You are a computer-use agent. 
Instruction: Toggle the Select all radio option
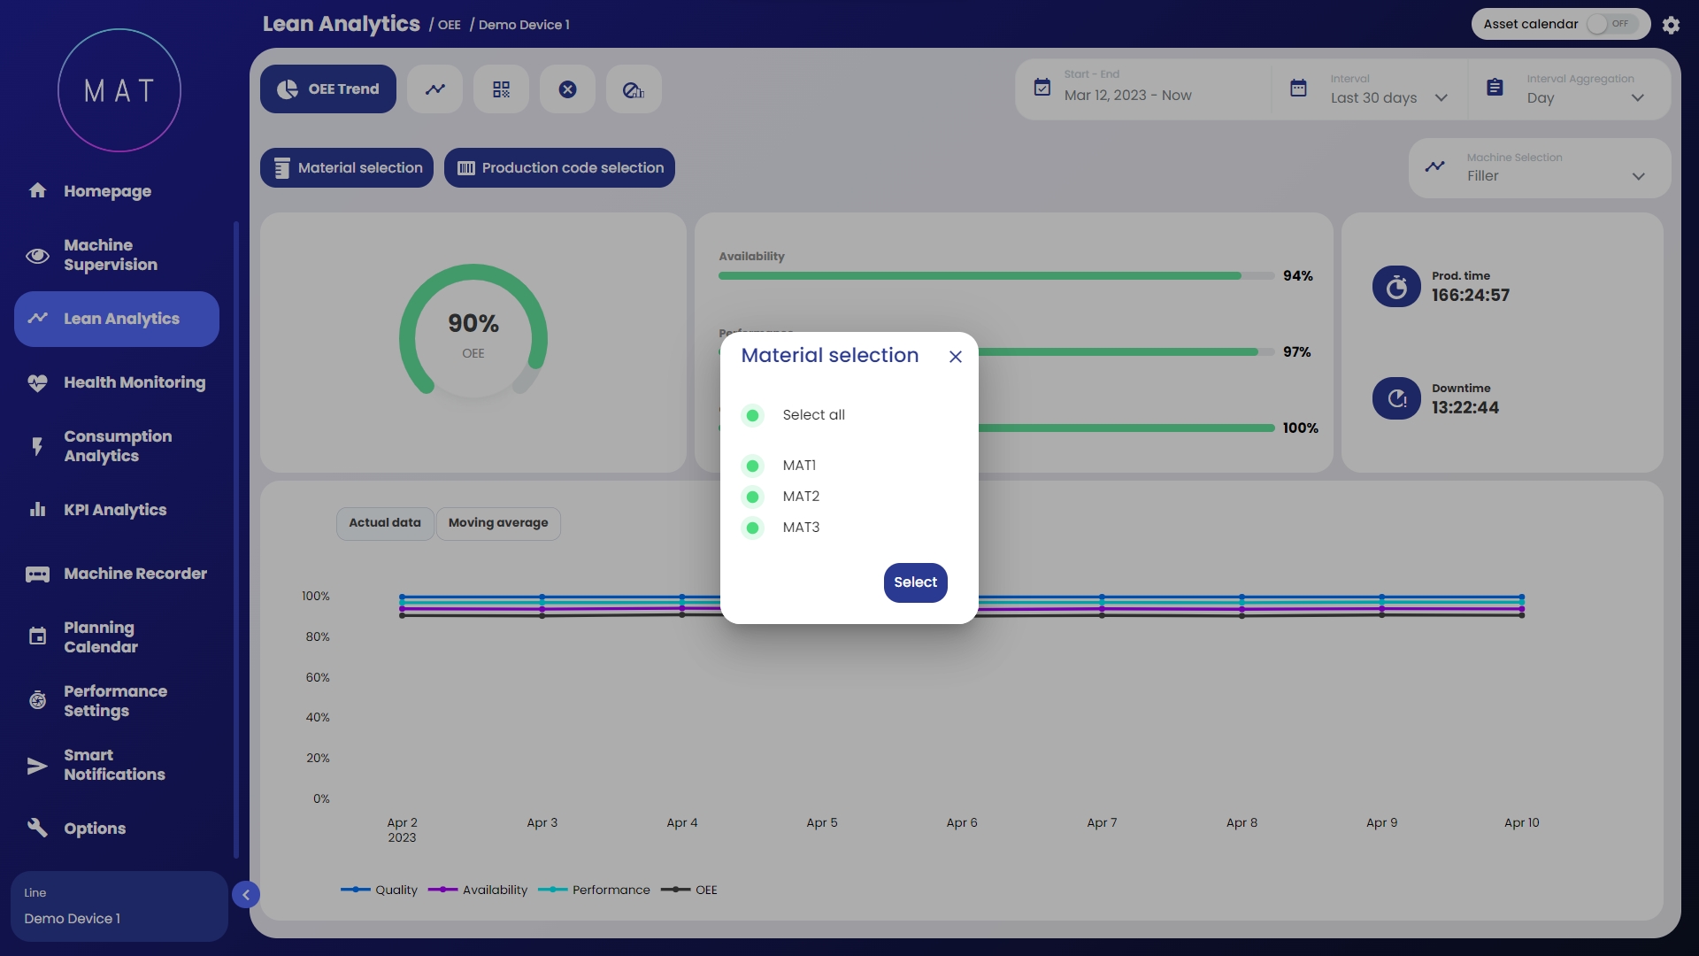752,415
